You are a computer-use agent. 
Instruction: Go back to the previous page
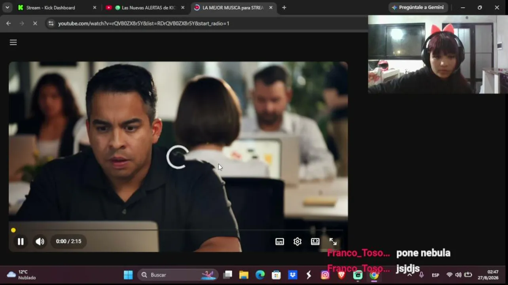9,23
